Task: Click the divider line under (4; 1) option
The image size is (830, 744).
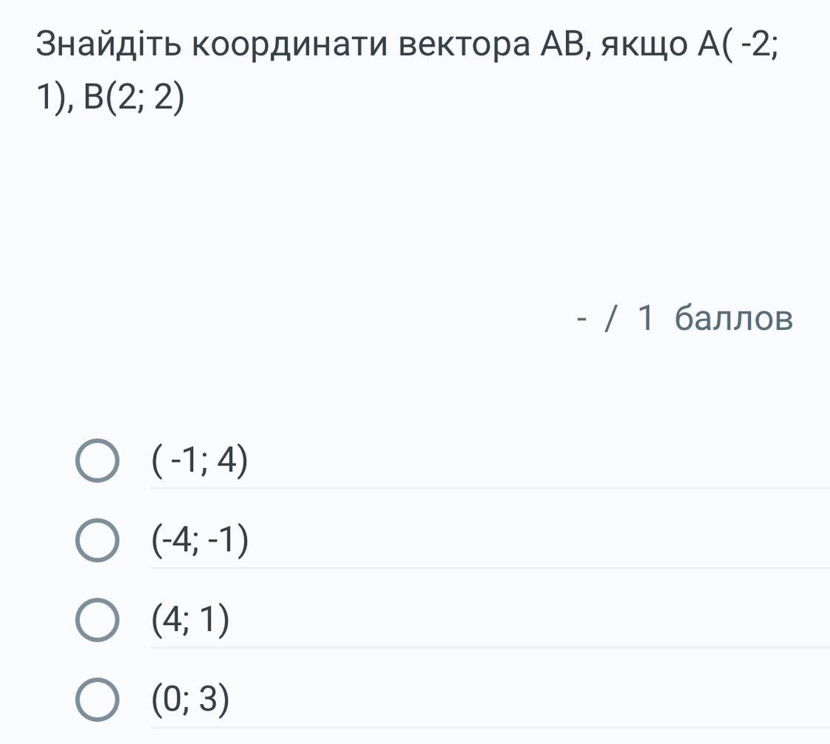Action: point(490,648)
